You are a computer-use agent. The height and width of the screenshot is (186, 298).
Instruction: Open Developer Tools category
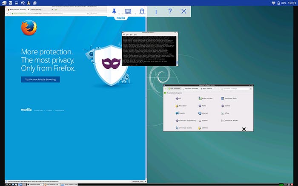pyautogui.click(x=229, y=99)
